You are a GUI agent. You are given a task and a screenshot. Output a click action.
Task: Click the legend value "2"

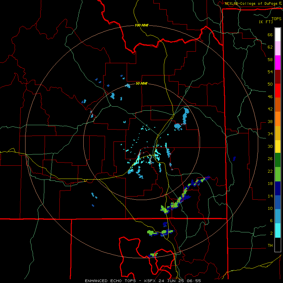click(x=271, y=233)
